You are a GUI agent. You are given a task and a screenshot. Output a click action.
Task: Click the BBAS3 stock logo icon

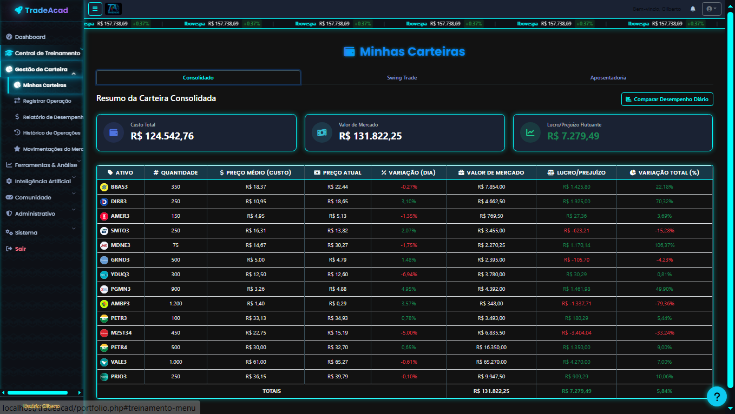tap(104, 187)
